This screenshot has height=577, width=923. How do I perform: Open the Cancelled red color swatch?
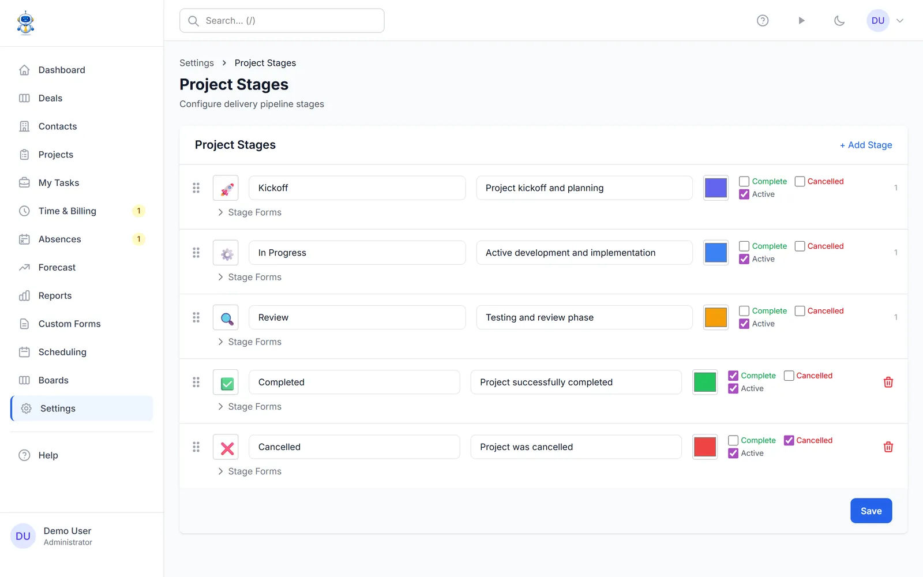pos(705,447)
